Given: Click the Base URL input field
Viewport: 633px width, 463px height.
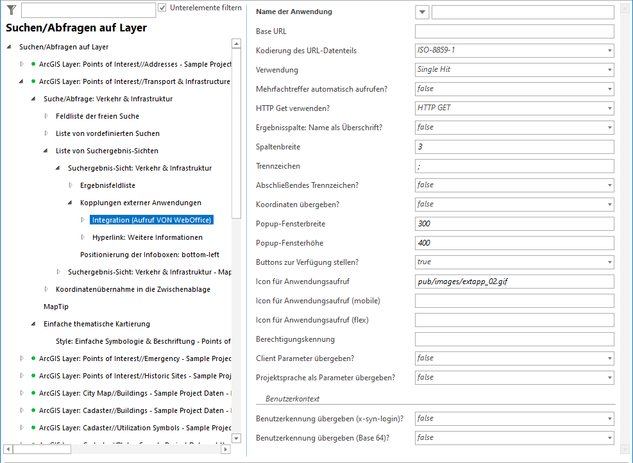Looking at the screenshot, I should click(x=513, y=31).
